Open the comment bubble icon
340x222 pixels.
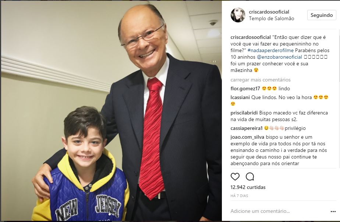pos(250,176)
